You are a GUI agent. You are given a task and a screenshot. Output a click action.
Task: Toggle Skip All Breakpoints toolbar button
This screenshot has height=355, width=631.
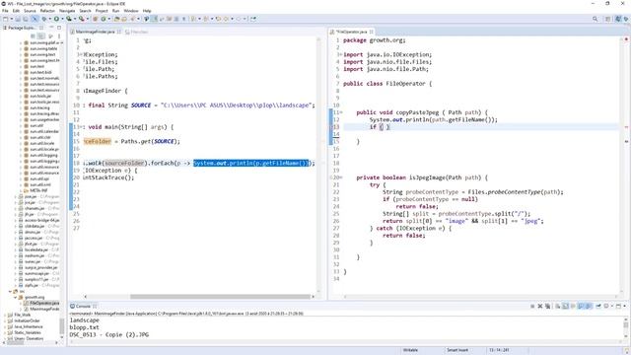pyautogui.click(x=35, y=19)
